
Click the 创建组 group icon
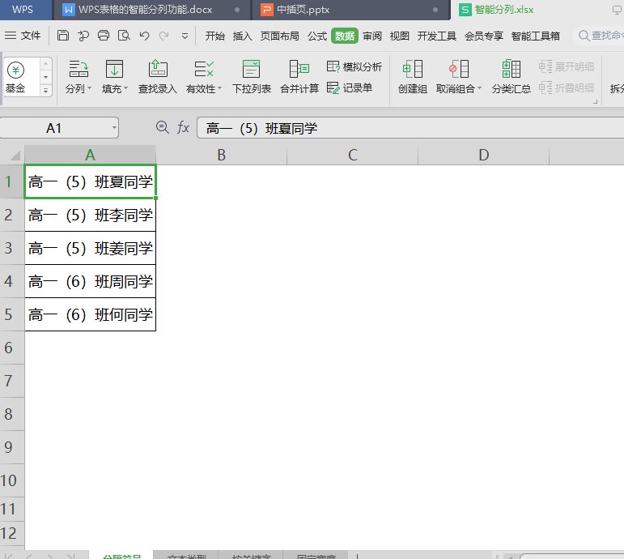pyautogui.click(x=412, y=69)
